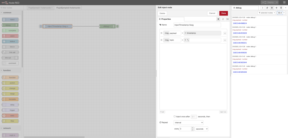Viewport: 288px width, 138px height.
Task: Open the main hamburger menu
Action: [284, 2]
